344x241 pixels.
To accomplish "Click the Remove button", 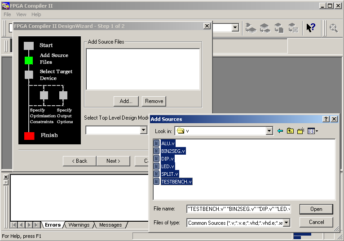I will click(154, 101).
